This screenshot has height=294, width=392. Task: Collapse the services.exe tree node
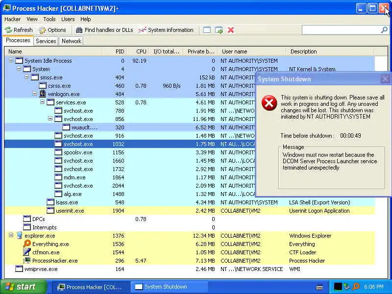point(42,102)
